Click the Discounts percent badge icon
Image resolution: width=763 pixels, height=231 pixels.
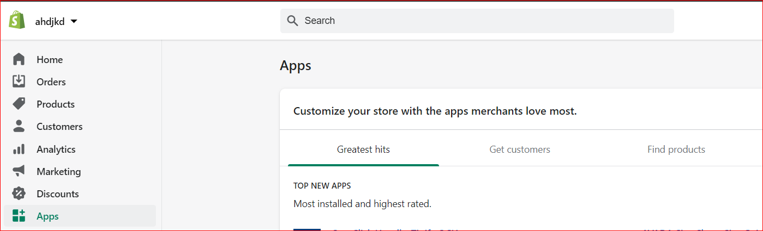[x=19, y=193]
